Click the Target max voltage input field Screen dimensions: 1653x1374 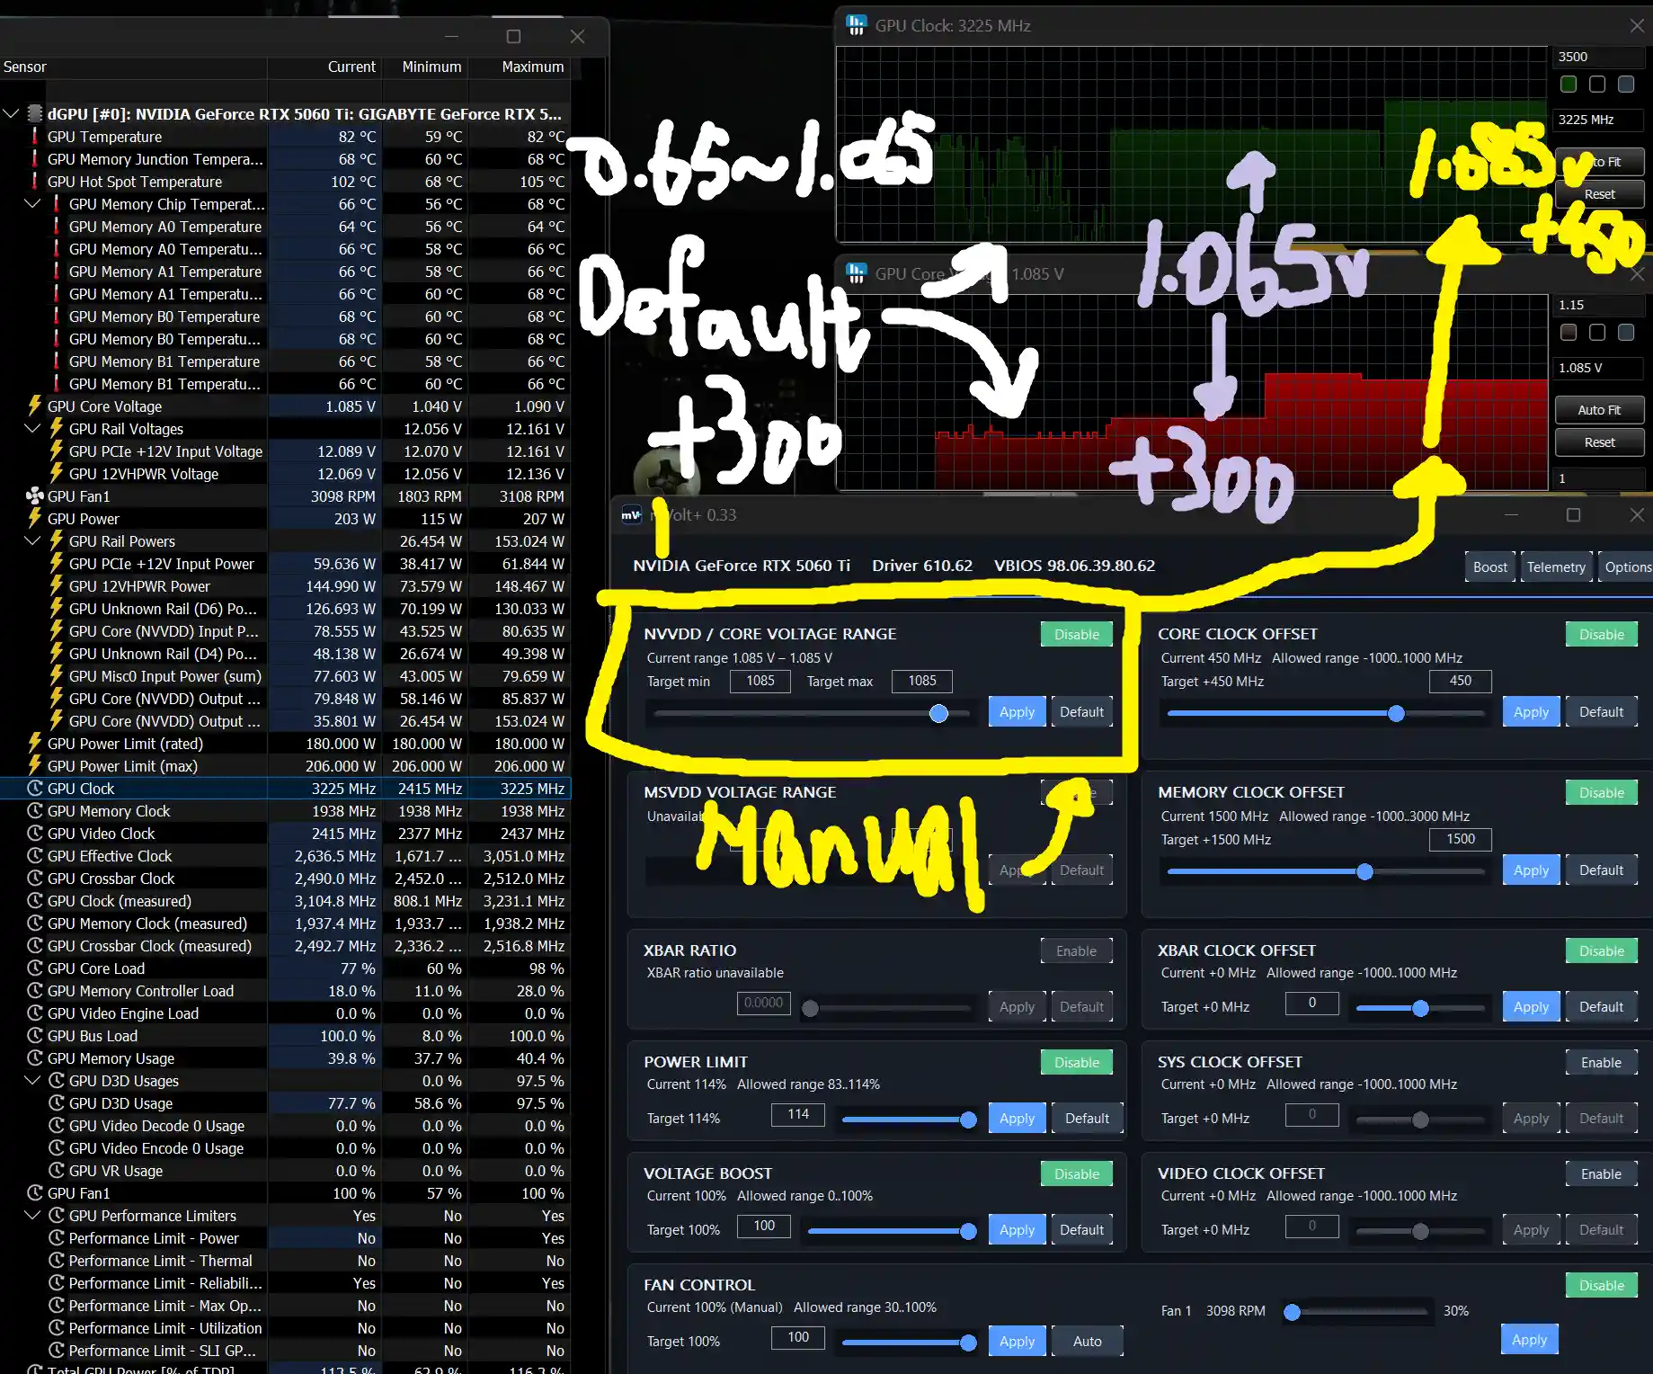pos(922,681)
